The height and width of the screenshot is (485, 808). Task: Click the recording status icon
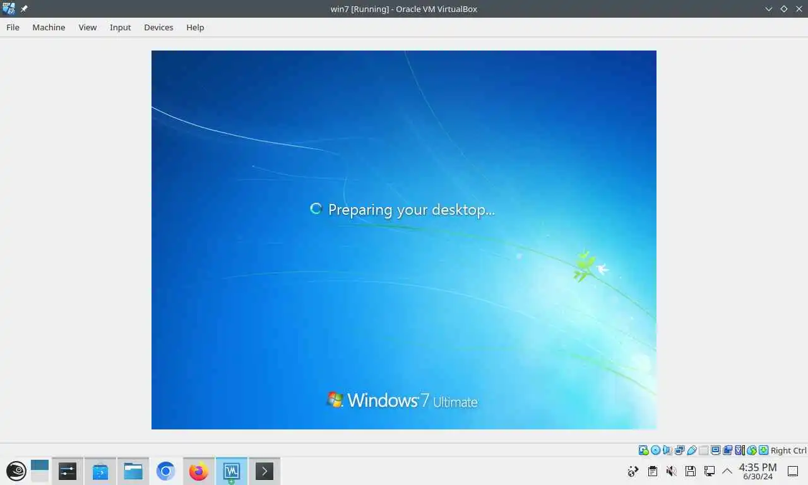pyautogui.click(x=727, y=450)
